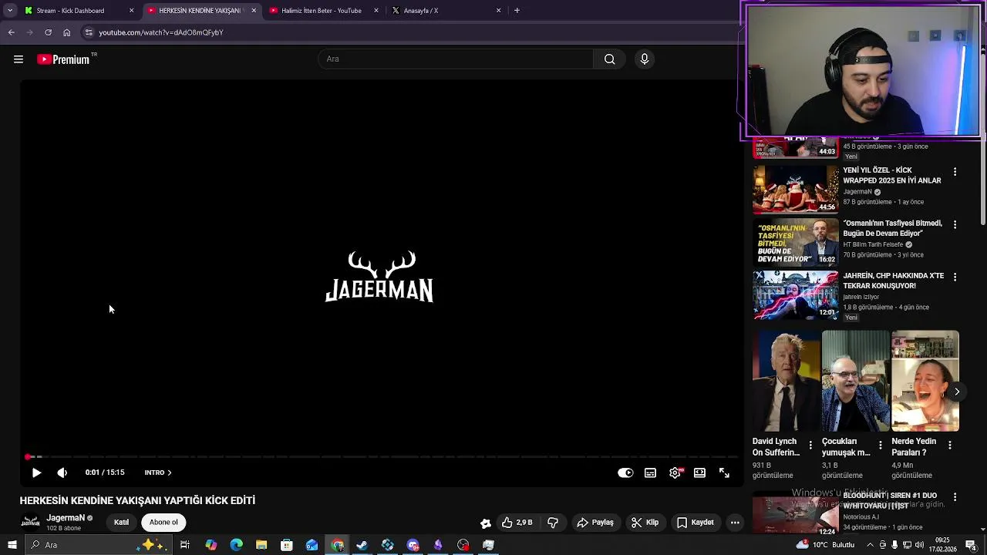Go to the browser home page

[x=66, y=32]
